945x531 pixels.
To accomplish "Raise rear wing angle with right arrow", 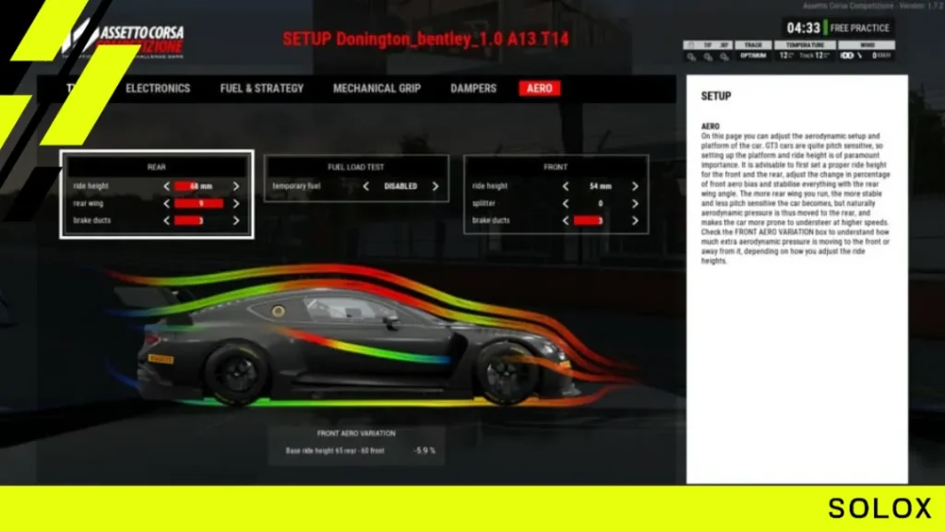I will click(236, 204).
